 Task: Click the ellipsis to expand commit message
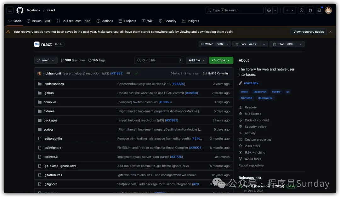[x=128, y=73]
